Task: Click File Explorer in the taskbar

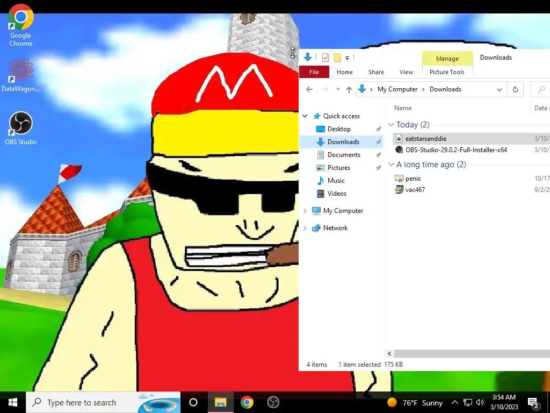Action: pos(220,402)
